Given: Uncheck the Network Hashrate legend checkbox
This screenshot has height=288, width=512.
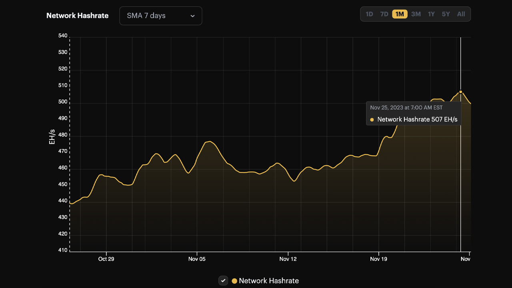Looking at the screenshot, I should click(x=223, y=280).
